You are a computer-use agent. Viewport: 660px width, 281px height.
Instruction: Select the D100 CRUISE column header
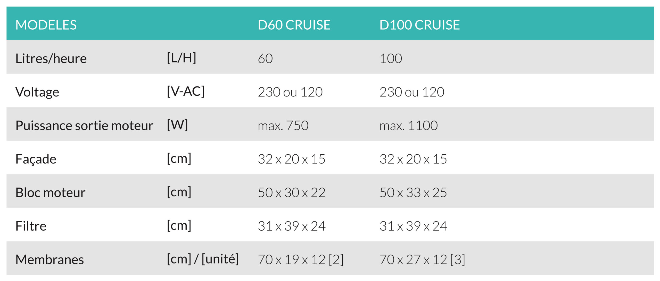point(419,25)
